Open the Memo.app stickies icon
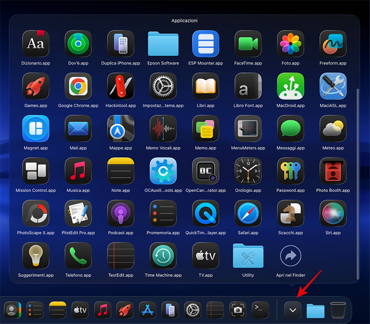 pos(205,129)
